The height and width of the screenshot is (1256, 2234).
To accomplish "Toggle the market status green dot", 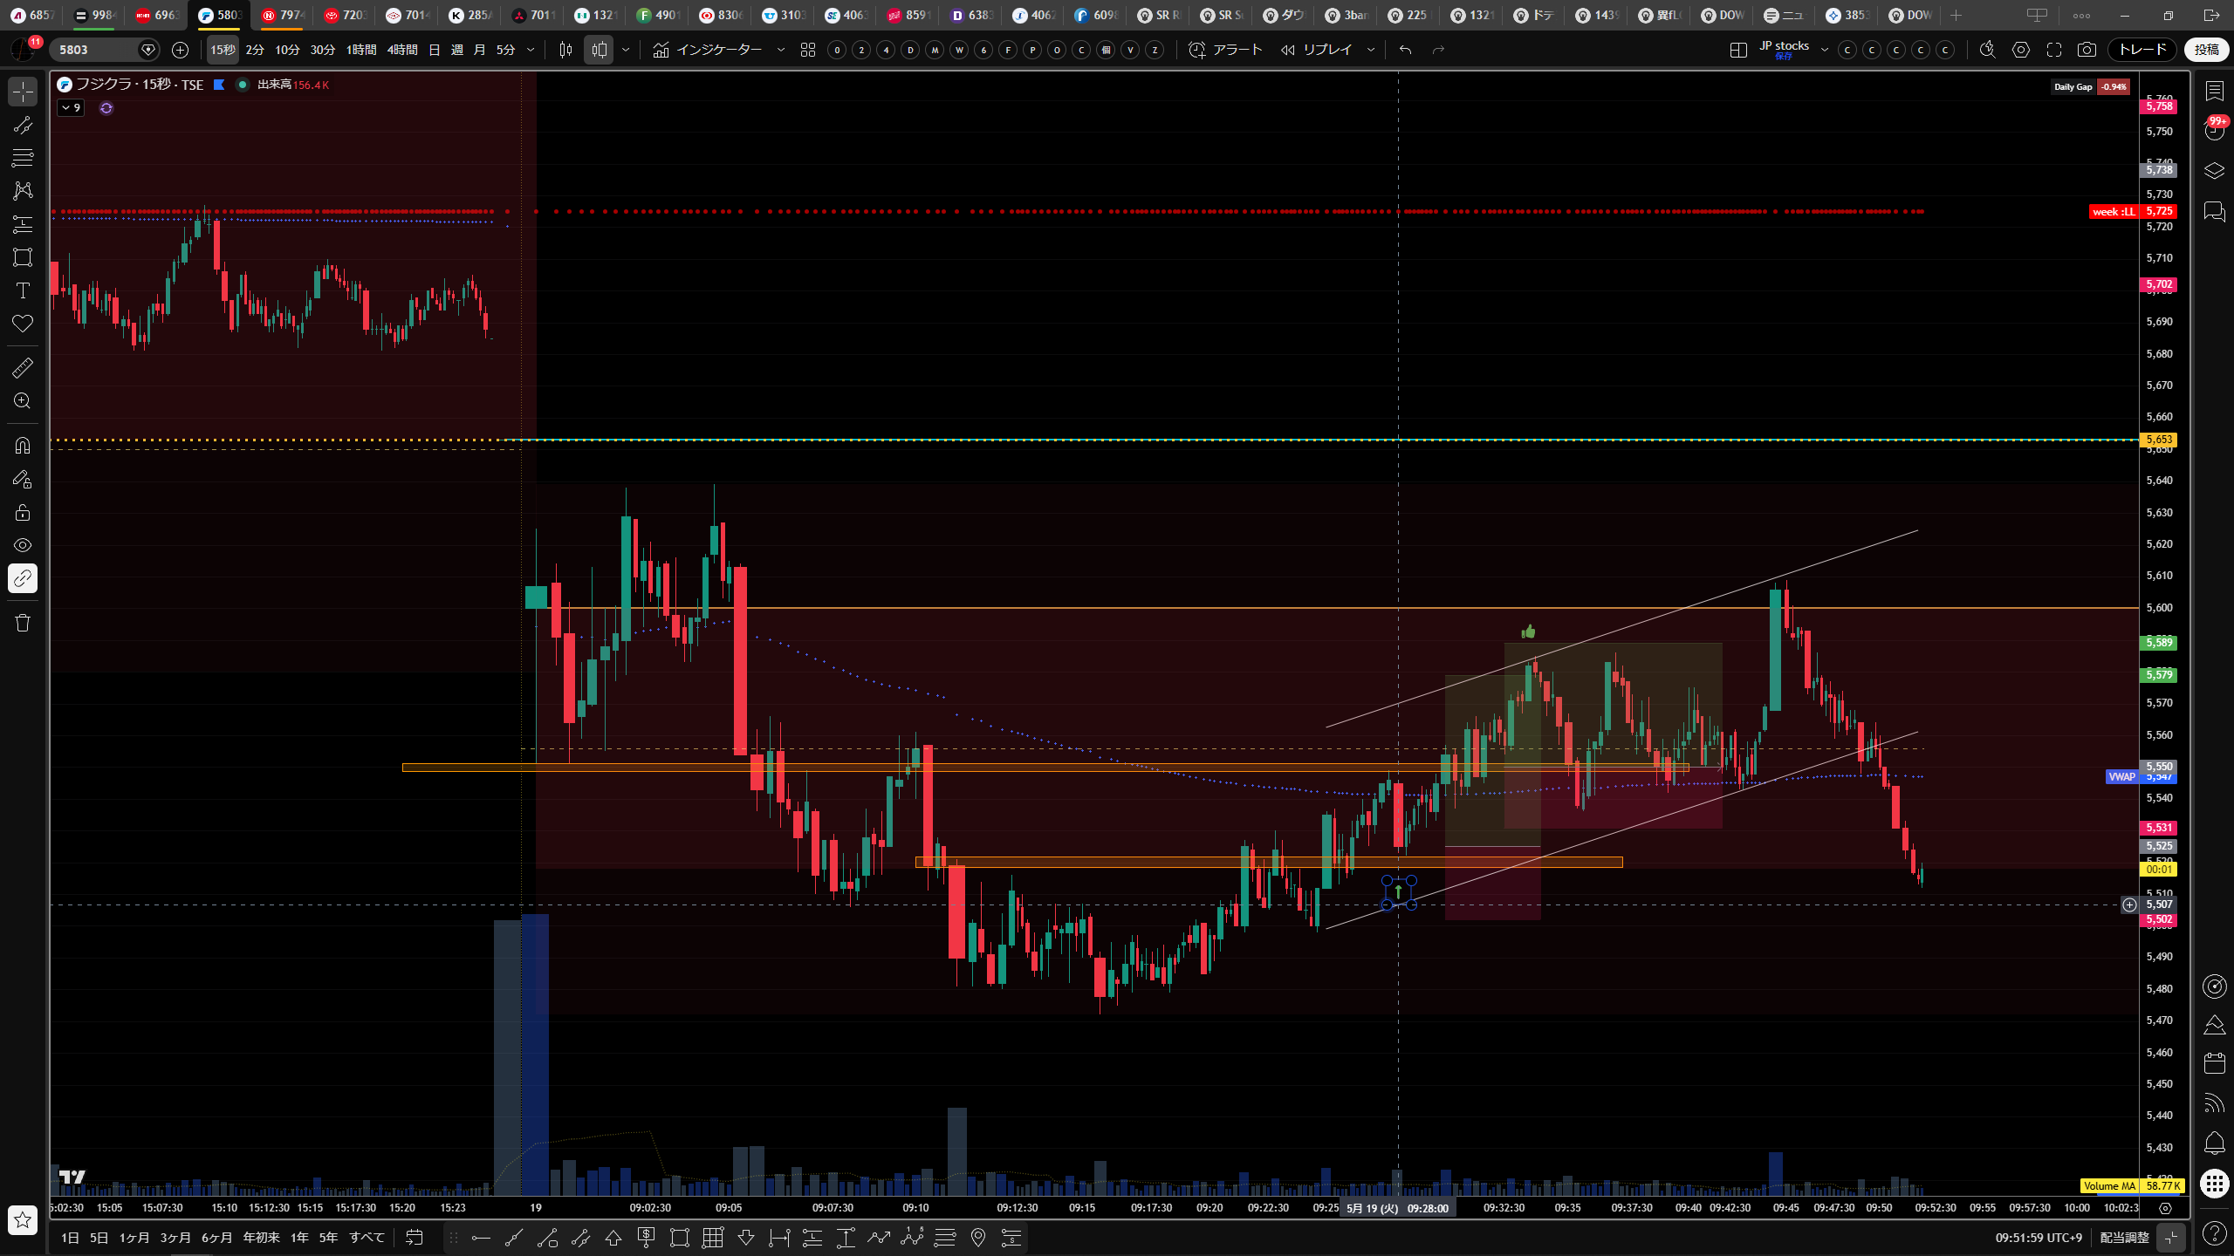I will point(243,85).
